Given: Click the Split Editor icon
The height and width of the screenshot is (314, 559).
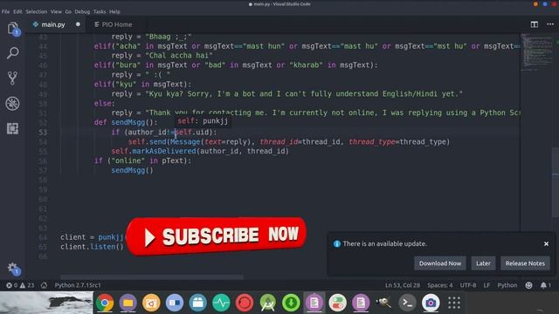Looking at the screenshot, I should click(x=534, y=24).
